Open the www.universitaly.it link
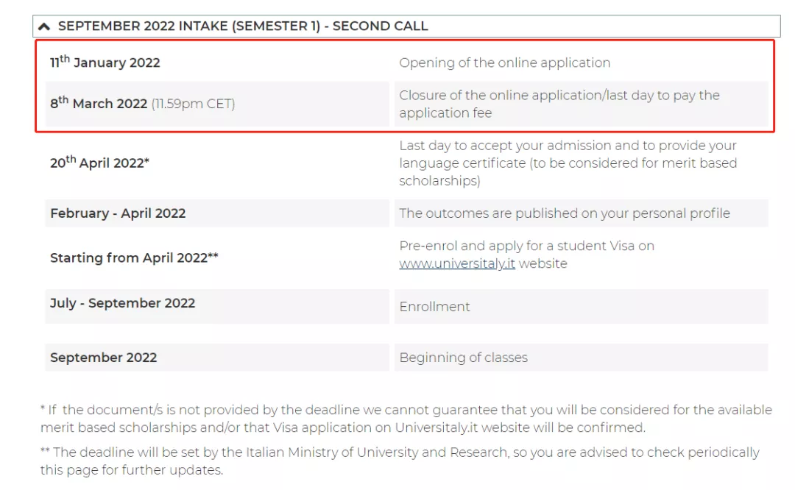 coord(457,263)
